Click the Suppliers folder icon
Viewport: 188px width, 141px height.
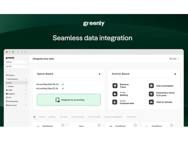pyautogui.click(x=7, y=94)
